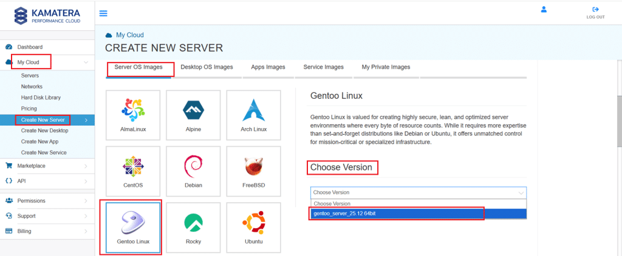Open Hard Disk Library
Screen dimensions: 622x256
(x=41, y=98)
